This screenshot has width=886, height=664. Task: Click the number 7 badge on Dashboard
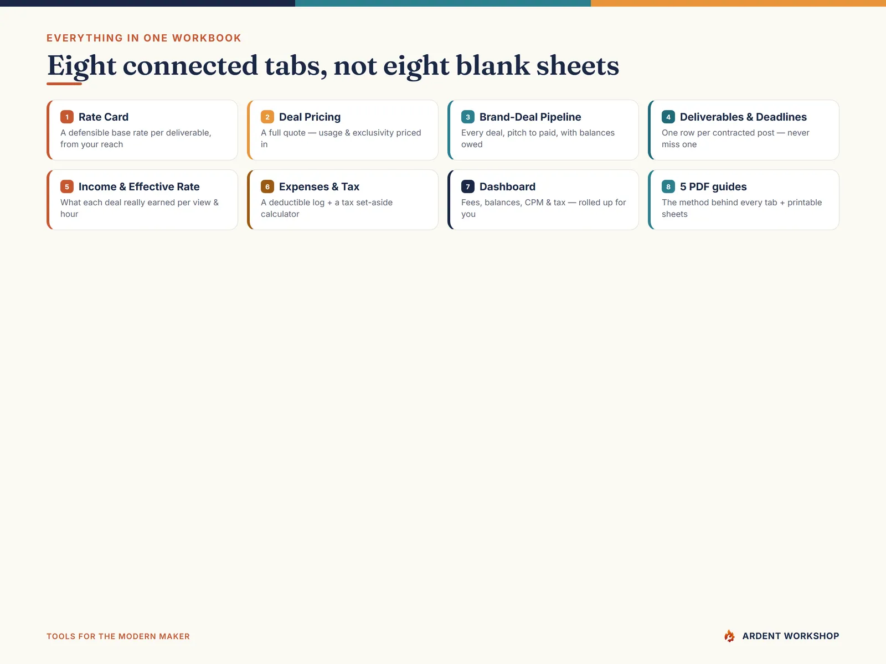[x=468, y=186]
